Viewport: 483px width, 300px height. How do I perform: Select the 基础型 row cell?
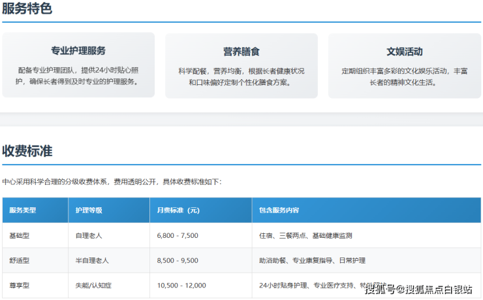tap(20, 235)
